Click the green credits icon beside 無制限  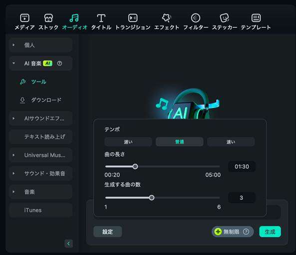pos(218,231)
